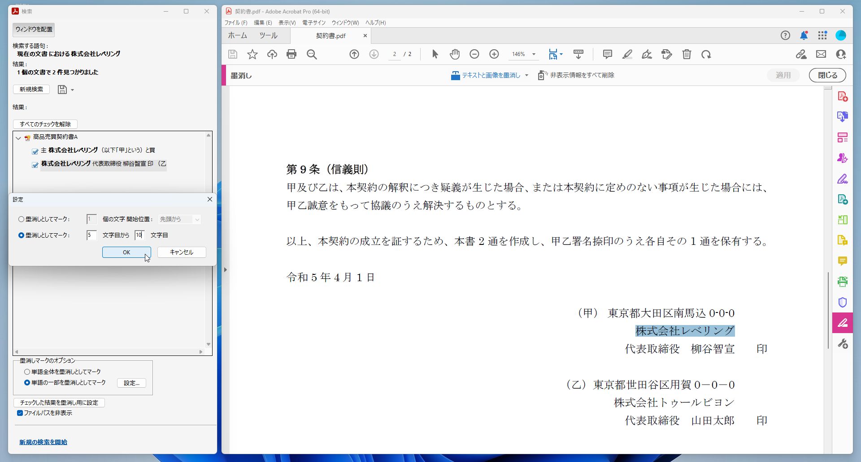This screenshot has height=462, width=861.
Task: Select the Highlight tool
Action: [627, 54]
